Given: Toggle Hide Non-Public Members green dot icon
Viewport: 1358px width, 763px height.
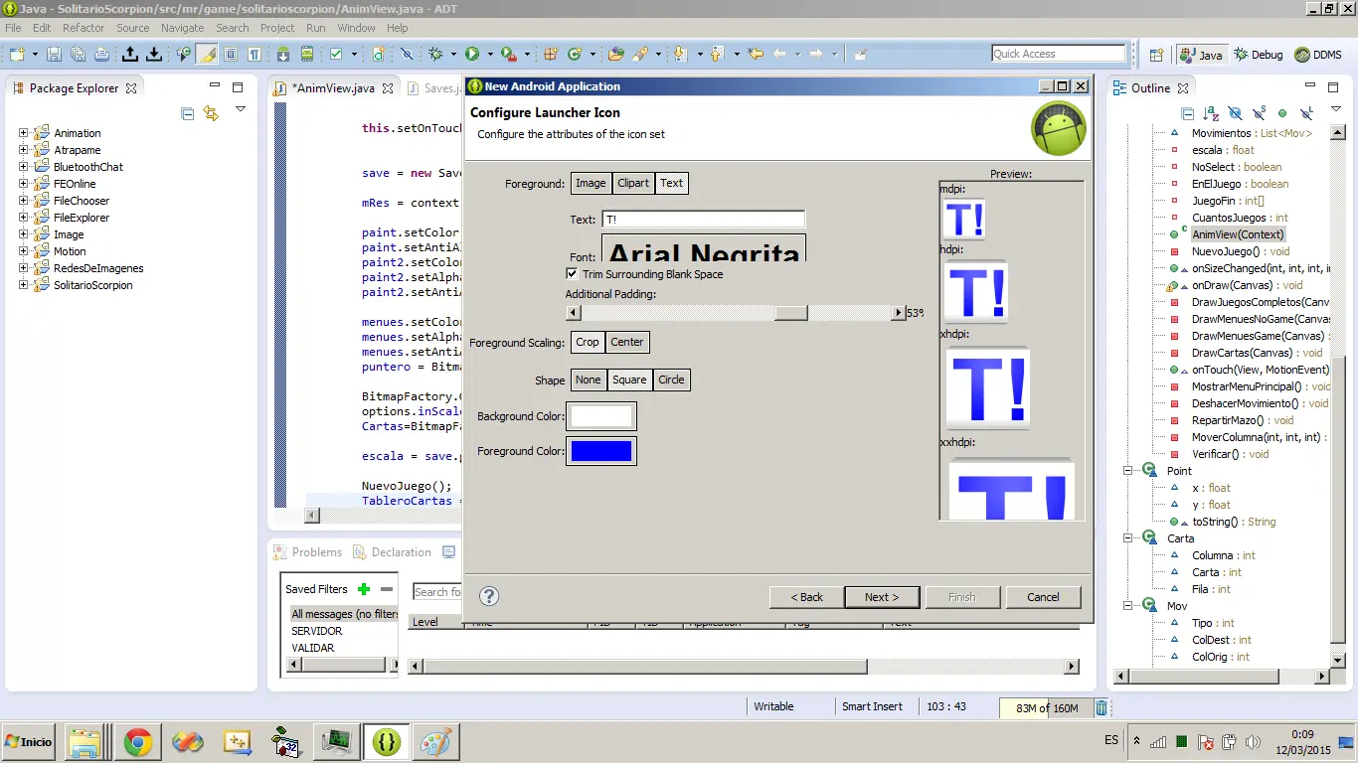Looking at the screenshot, I should (x=1282, y=114).
